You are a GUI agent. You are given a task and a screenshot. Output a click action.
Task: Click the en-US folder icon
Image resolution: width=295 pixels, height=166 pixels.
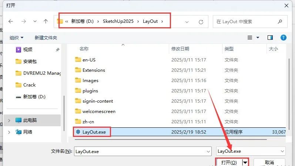coord(78,60)
